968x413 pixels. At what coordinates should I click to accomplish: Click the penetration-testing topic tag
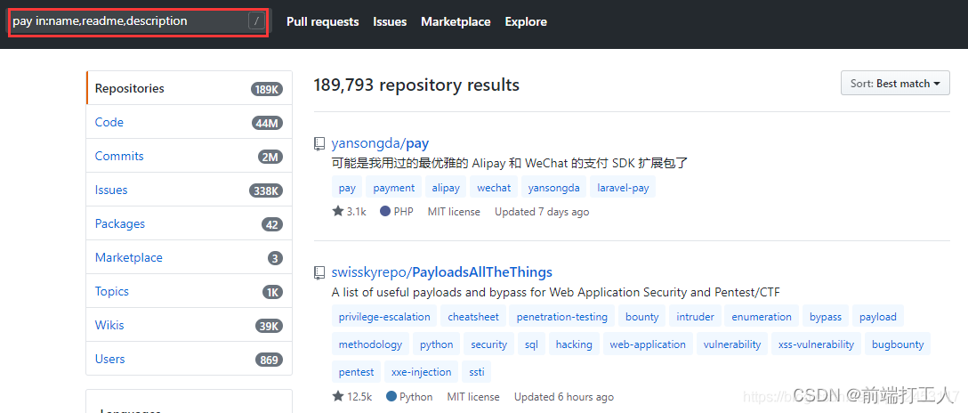click(x=561, y=317)
